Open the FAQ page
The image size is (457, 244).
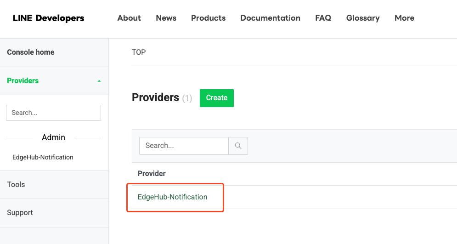(323, 18)
